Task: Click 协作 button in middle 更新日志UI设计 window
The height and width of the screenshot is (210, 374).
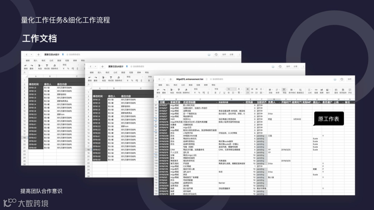Action: pos(288,67)
